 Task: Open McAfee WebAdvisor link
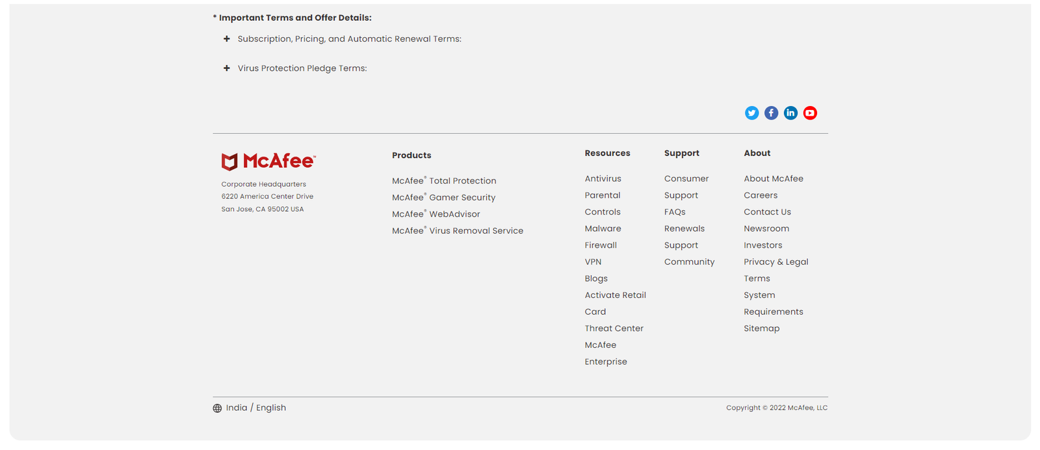tap(435, 214)
